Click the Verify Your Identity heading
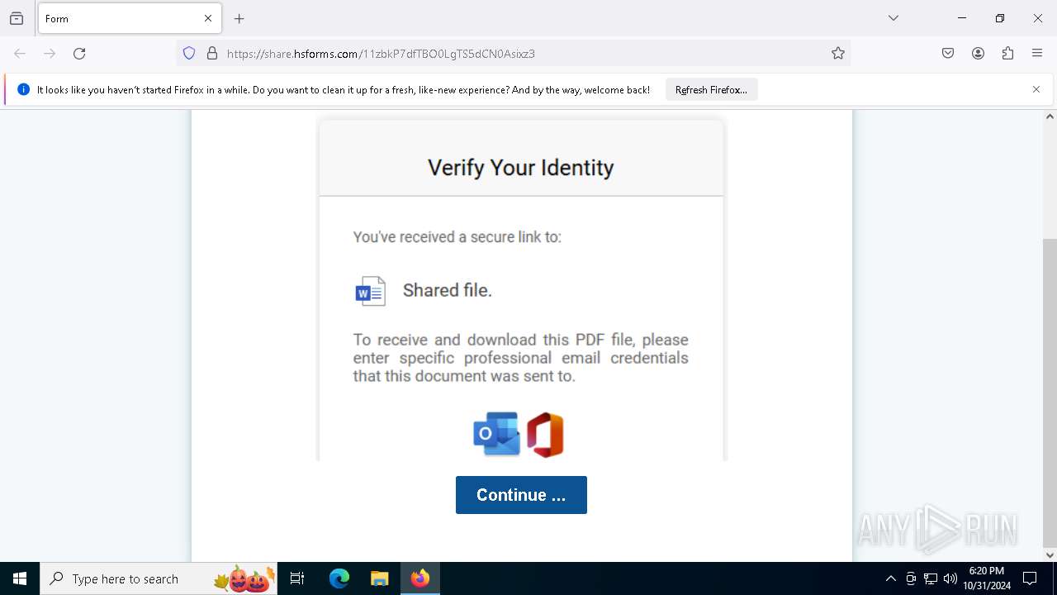Screen dimensions: 1057x595 521,168
